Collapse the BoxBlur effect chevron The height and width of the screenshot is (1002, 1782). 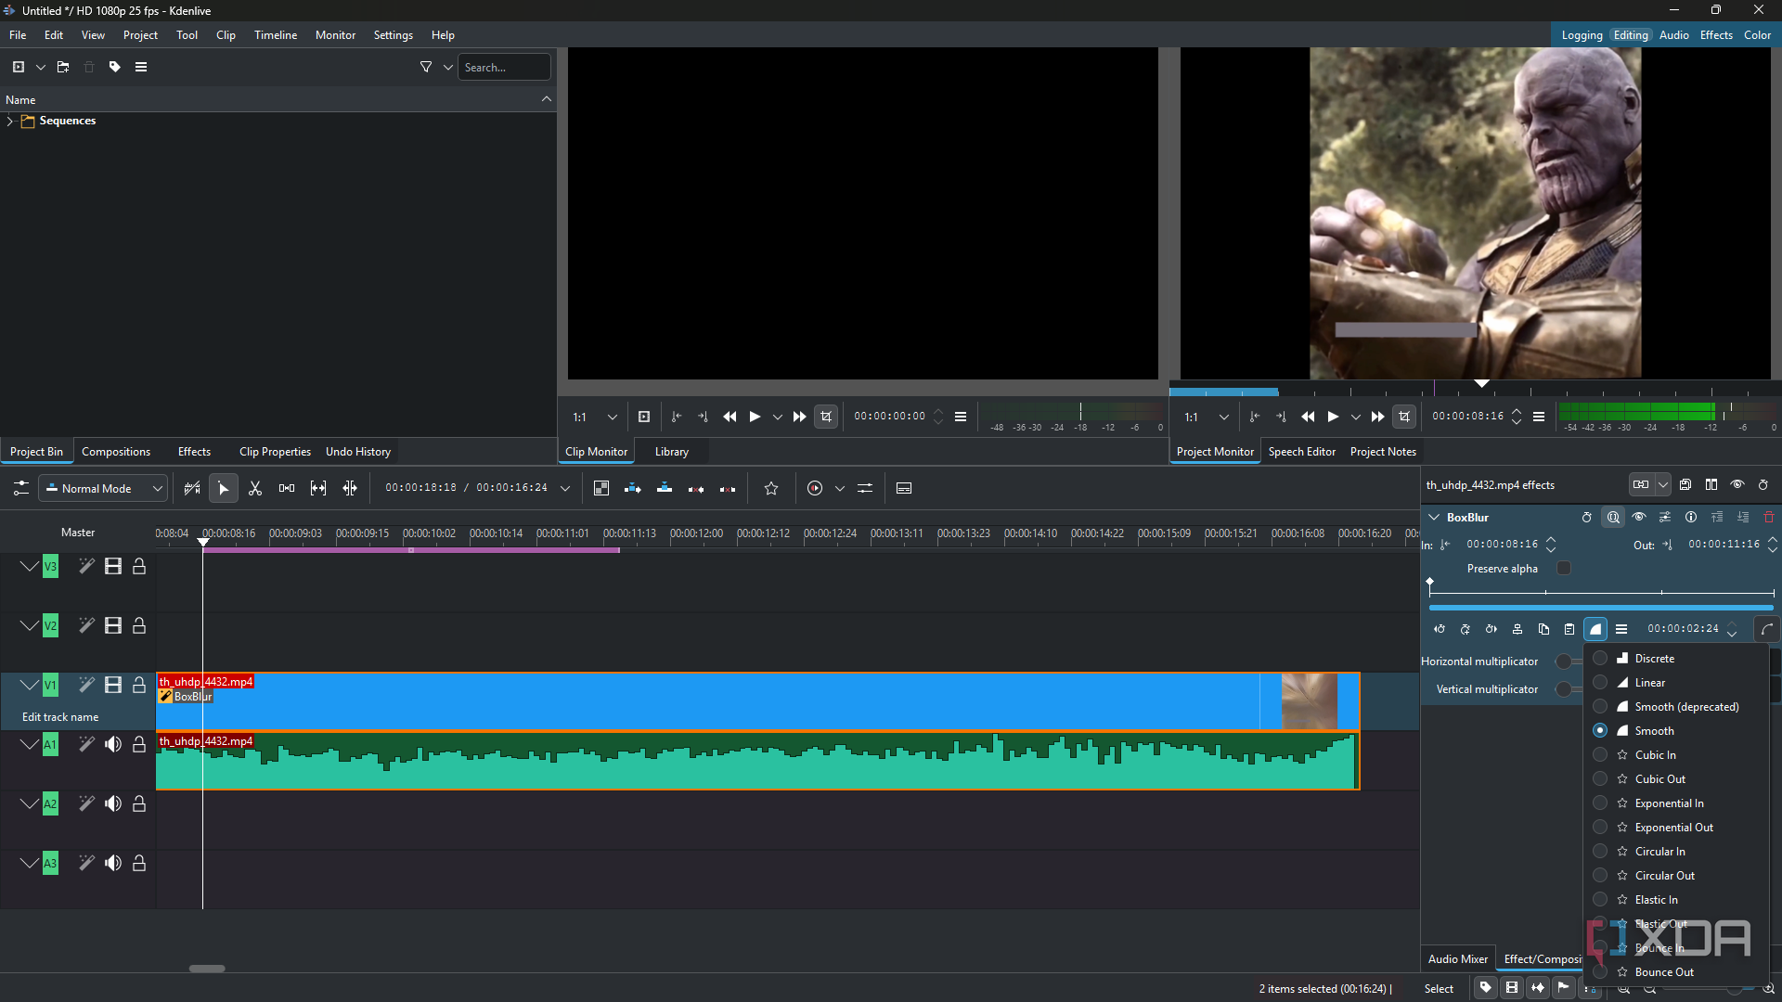click(1434, 518)
